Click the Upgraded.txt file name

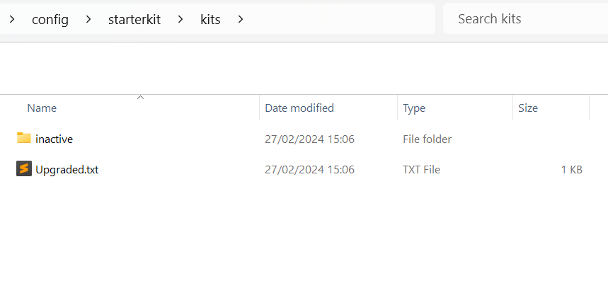click(x=67, y=169)
